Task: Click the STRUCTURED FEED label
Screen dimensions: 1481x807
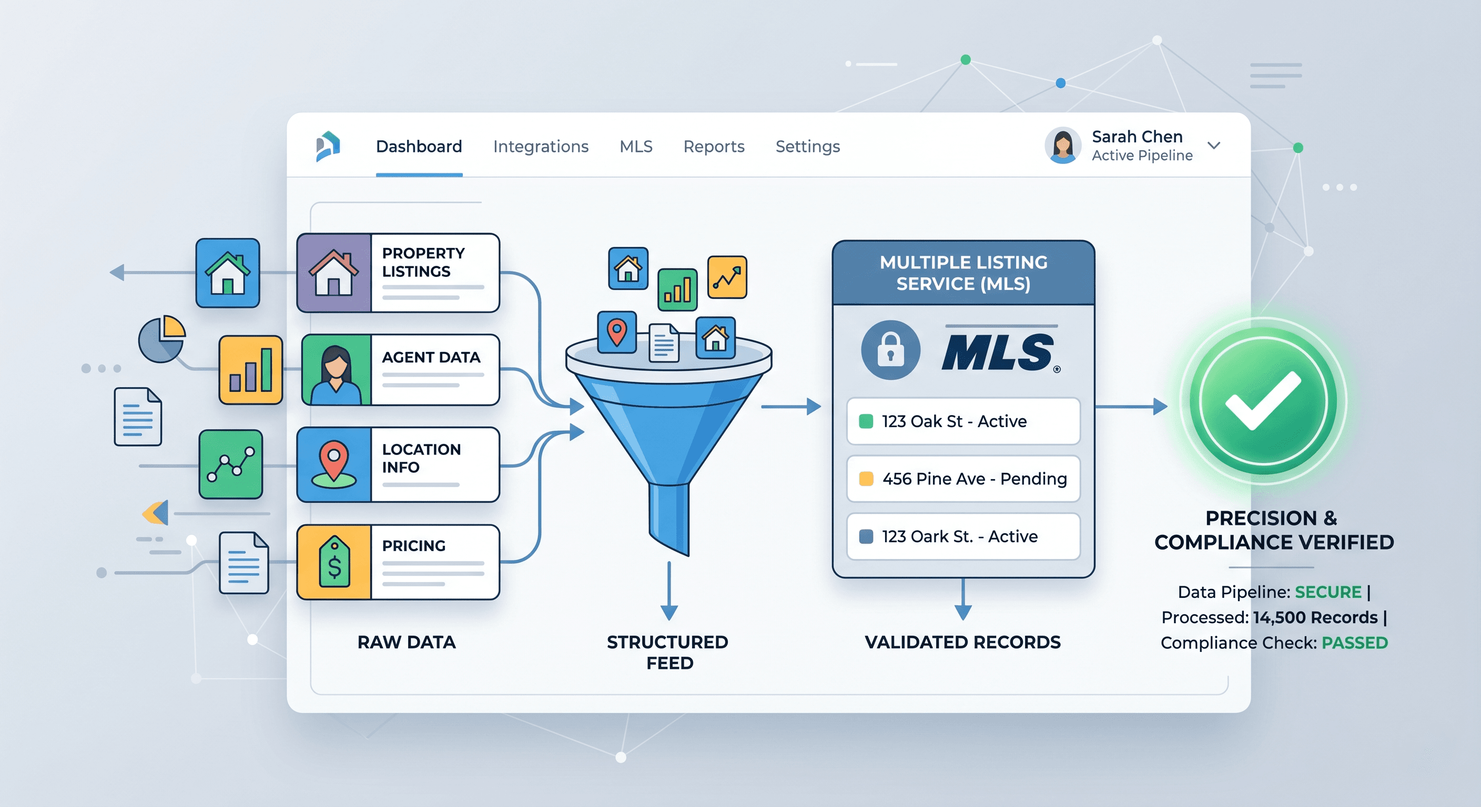Action: coord(668,653)
